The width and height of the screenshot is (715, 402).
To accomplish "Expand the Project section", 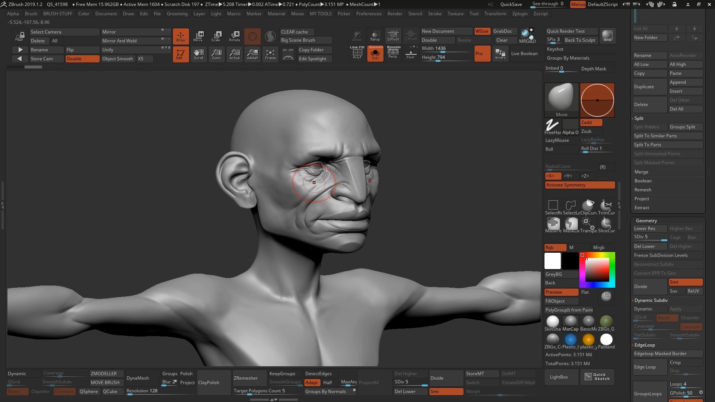I will [x=642, y=199].
